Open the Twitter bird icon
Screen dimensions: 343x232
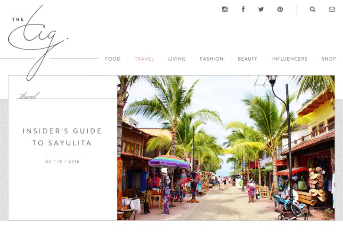coord(261,9)
